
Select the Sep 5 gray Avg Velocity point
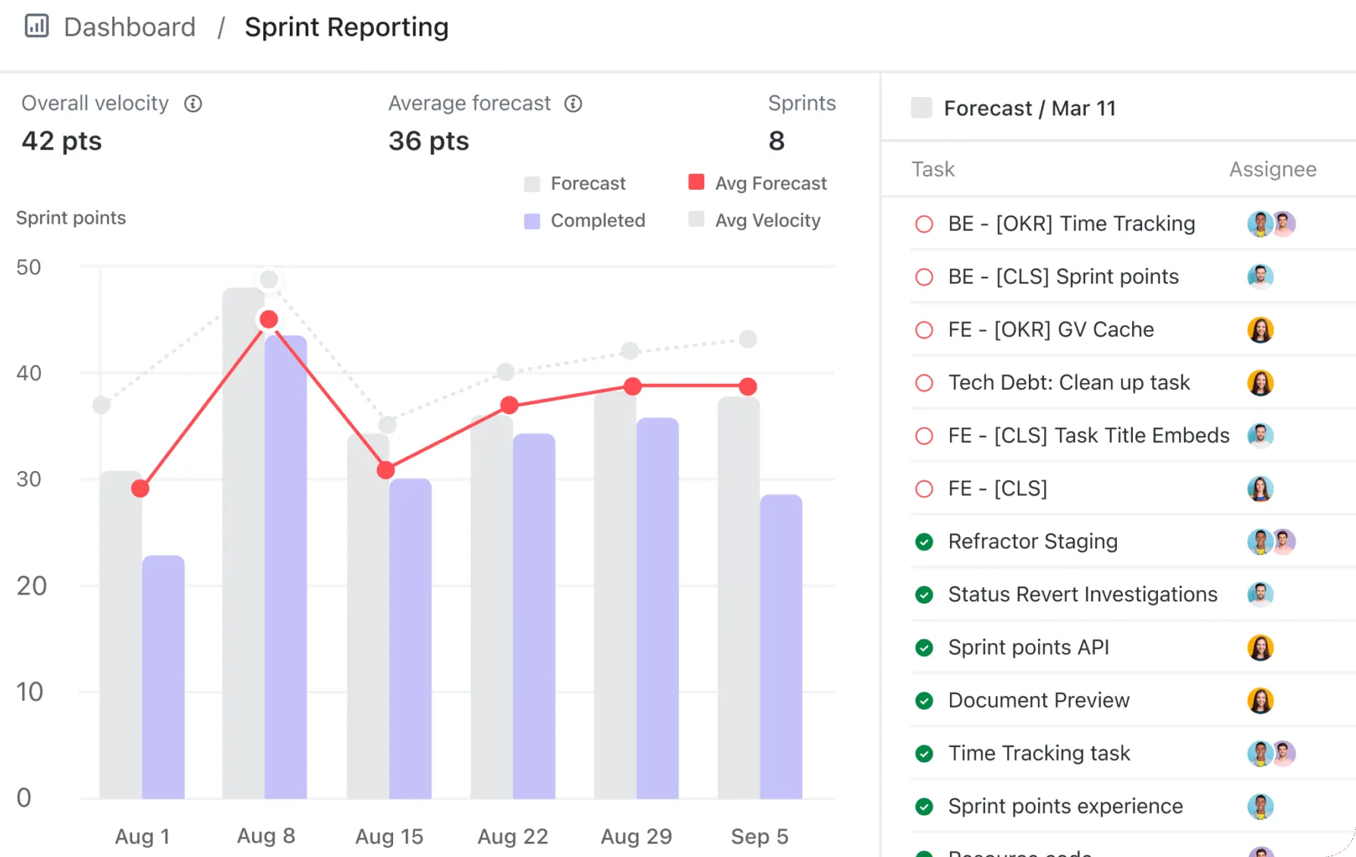[x=748, y=339]
